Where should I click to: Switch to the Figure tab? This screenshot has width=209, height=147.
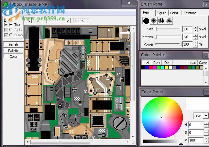click(x=161, y=13)
